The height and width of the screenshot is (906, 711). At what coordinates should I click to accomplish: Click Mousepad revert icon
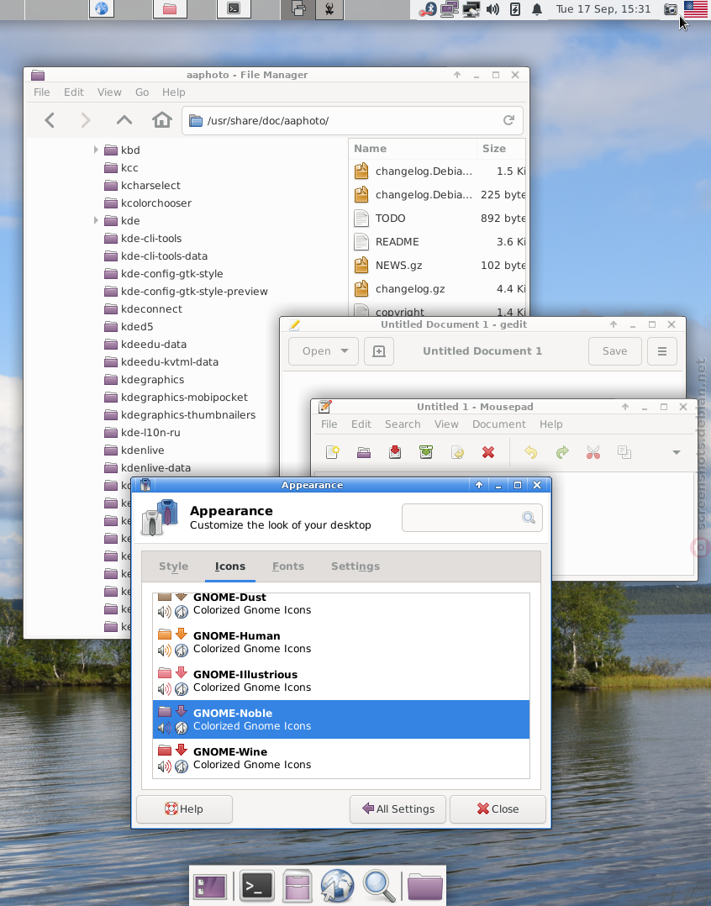457,452
